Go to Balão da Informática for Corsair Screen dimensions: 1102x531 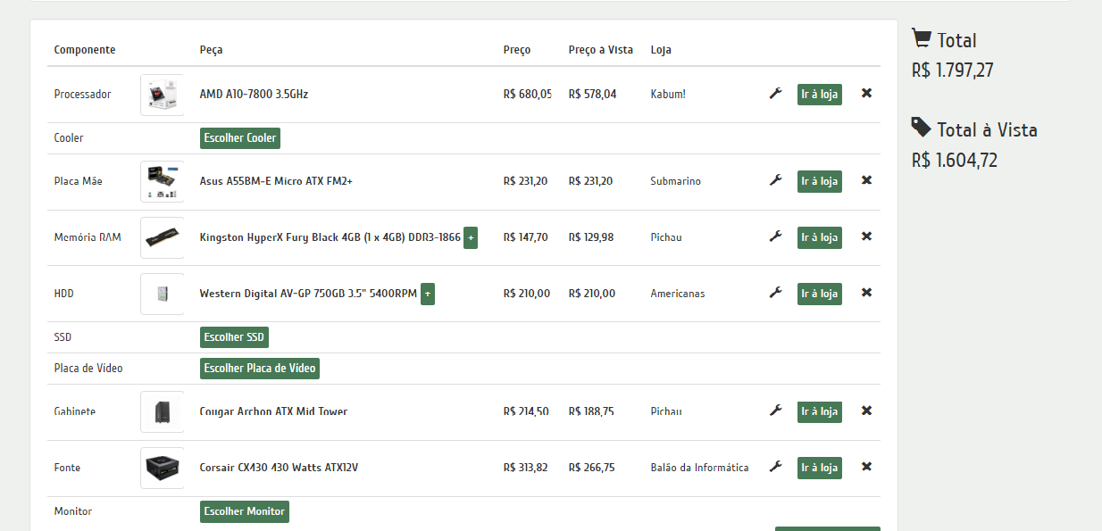(x=820, y=468)
